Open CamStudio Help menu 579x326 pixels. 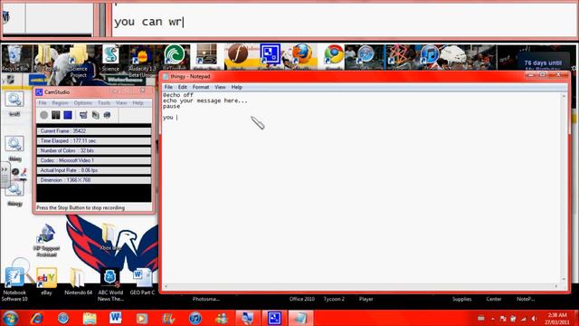(x=138, y=102)
